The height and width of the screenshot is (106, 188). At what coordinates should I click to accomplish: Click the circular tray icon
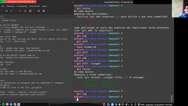click(x=104, y=105)
